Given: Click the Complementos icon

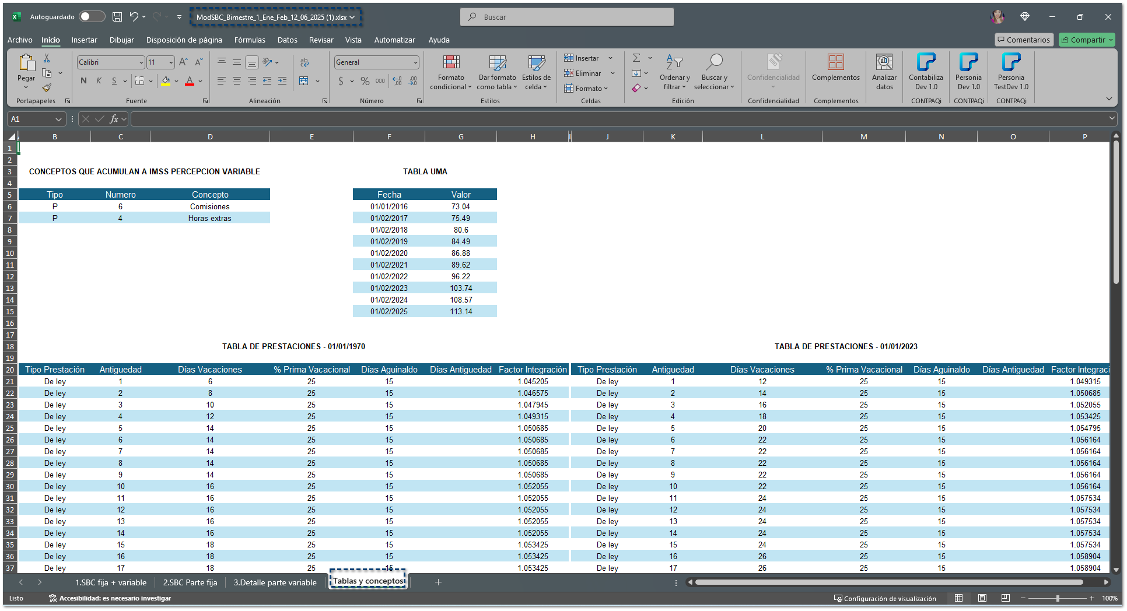Looking at the screenshot, I should (835, 63).
